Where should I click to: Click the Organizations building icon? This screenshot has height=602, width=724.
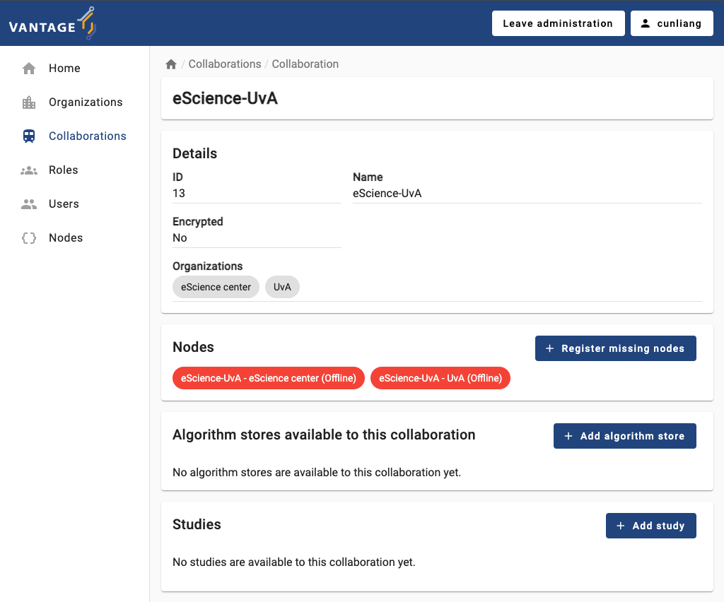click(x=29, y=102)
